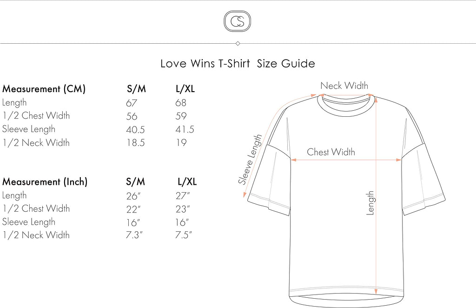
Task: Click the T-shirt collar in the diagram
Action: tap(345, 103)
